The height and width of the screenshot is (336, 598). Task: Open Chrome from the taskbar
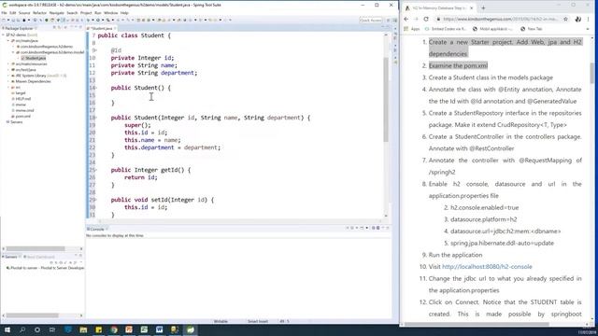[114, 329]
